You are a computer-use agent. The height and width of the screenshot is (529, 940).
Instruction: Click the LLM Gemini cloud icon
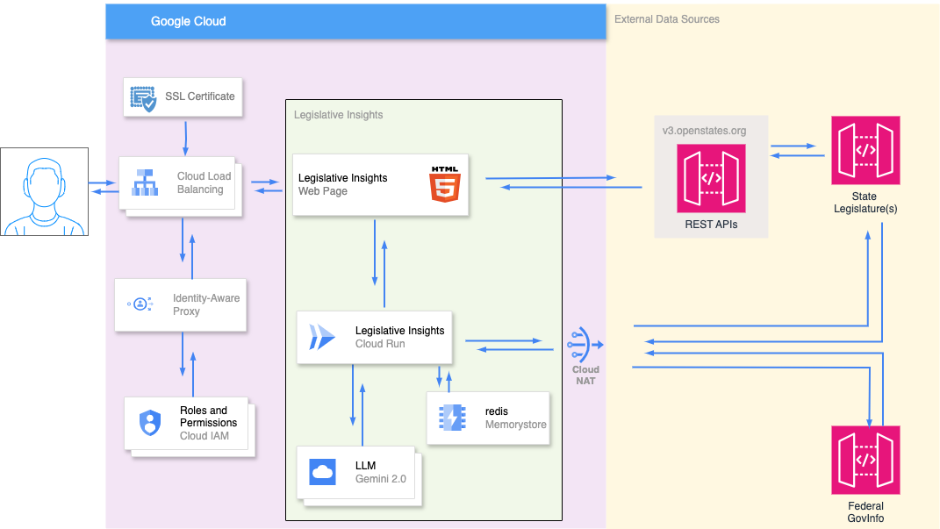tap(322, 472)
